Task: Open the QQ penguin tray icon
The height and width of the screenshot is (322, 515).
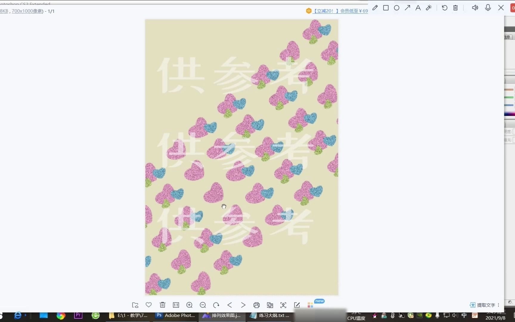Action: click(x=375, y=315)
